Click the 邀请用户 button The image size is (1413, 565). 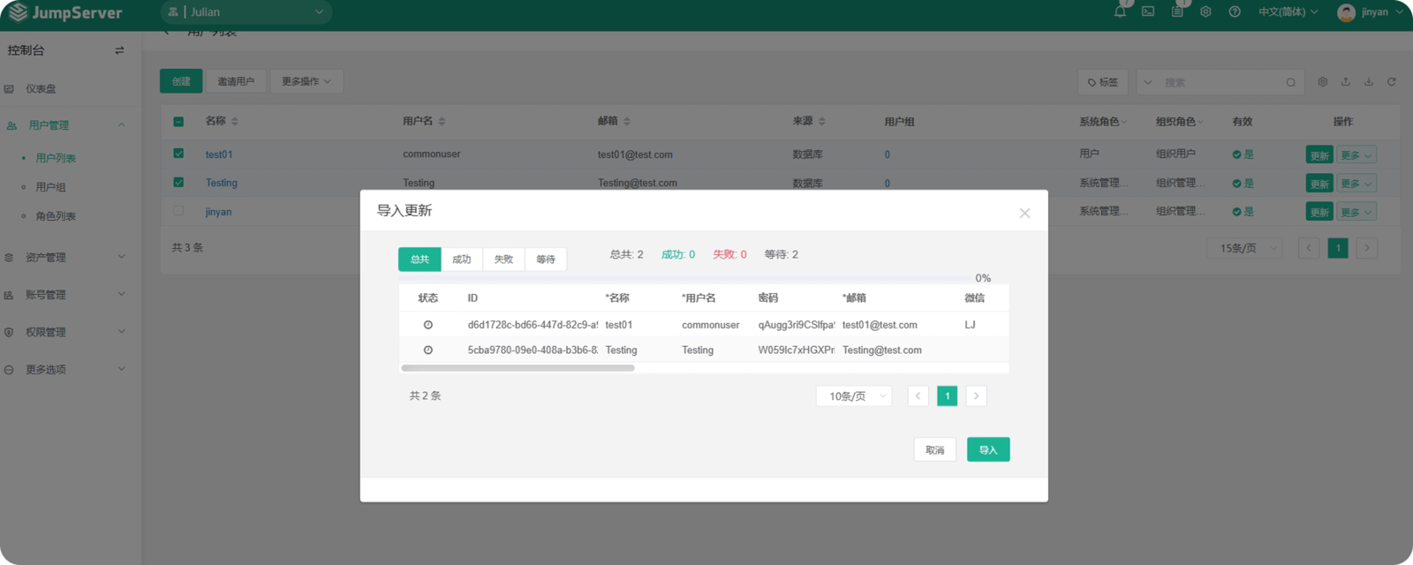236,81
